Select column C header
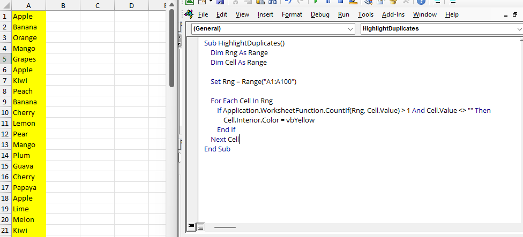The height and width of the screenshot is (237, 523). click(97, 5)
